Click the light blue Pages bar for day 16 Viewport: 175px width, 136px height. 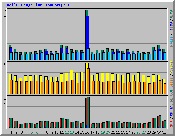click(88, 54)
